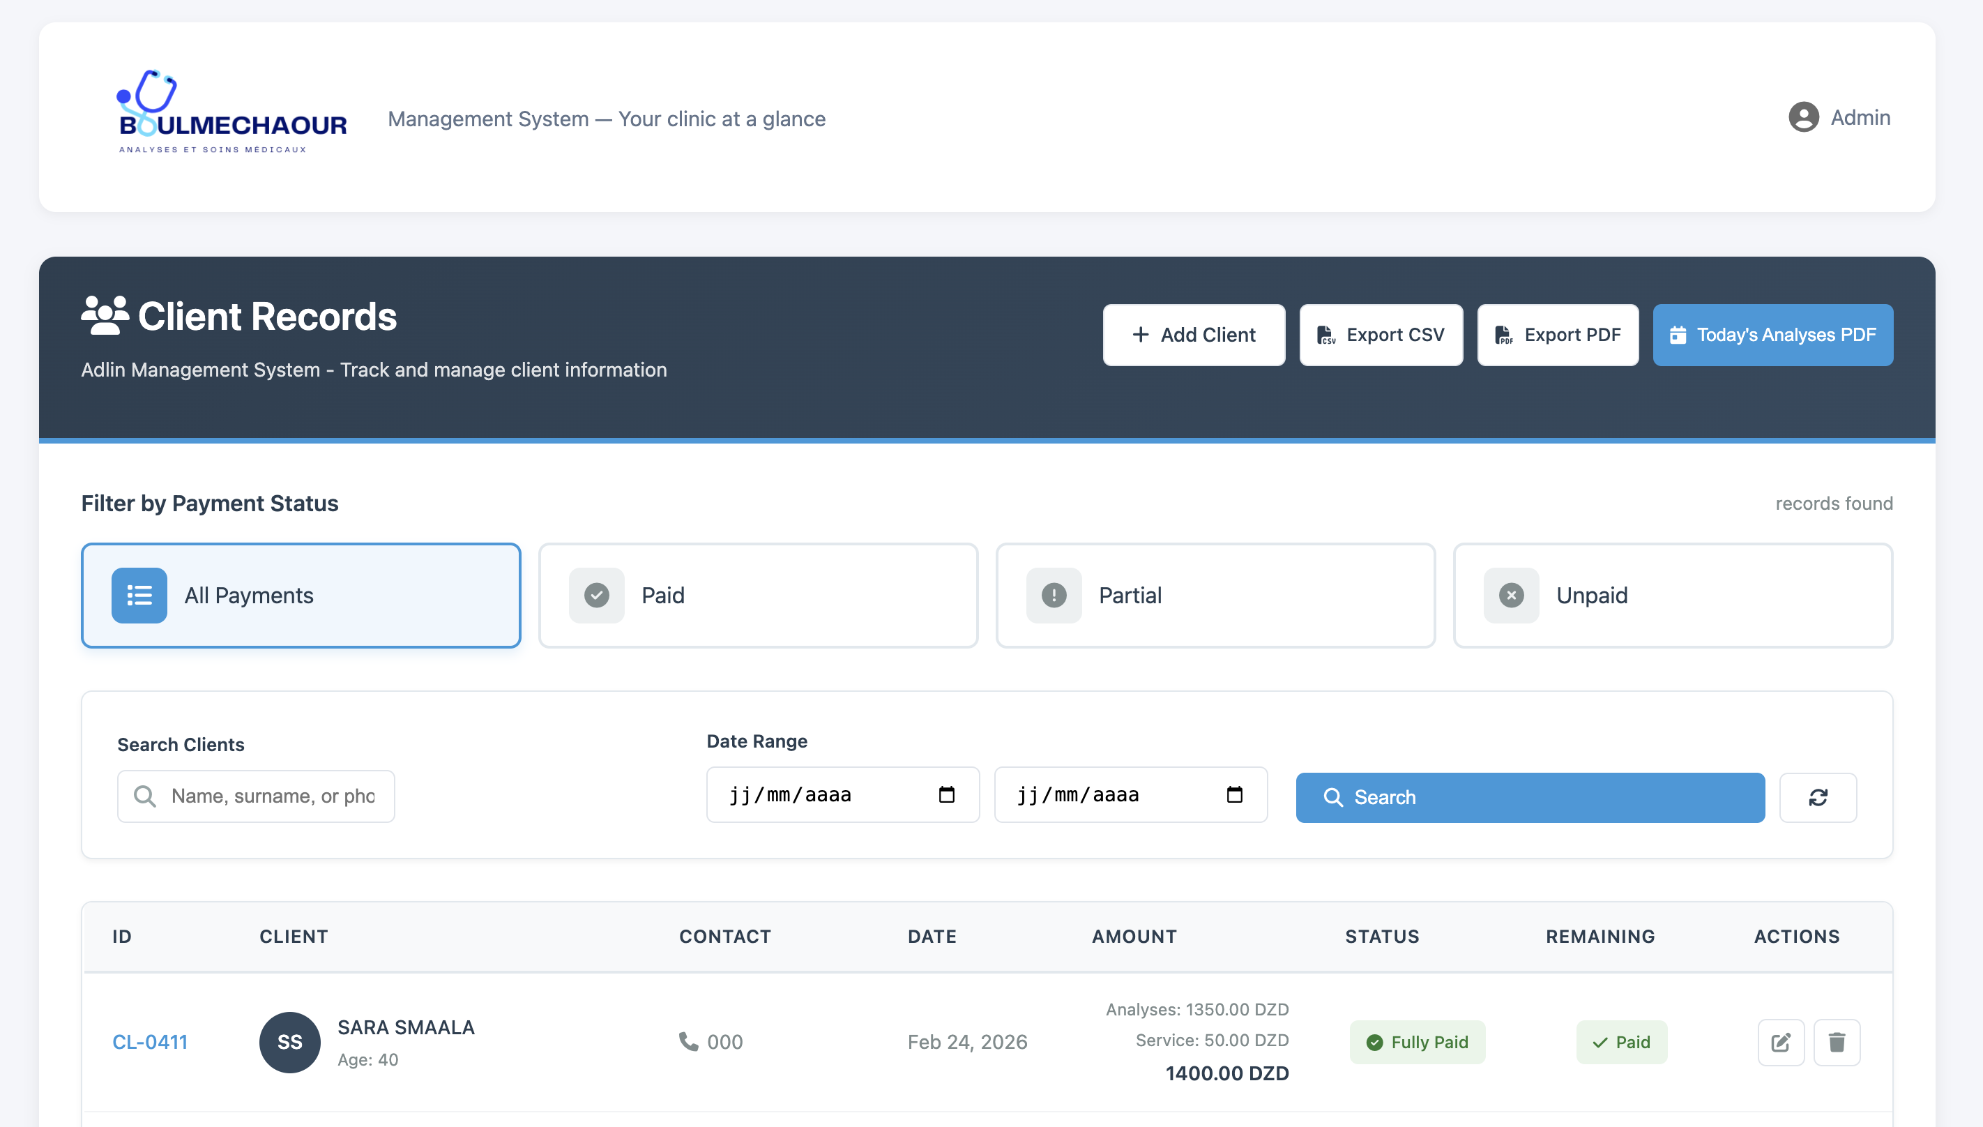Filter records by Partial status
The width and height of the screenshot is (1983, 1127).
point(1215,596)
